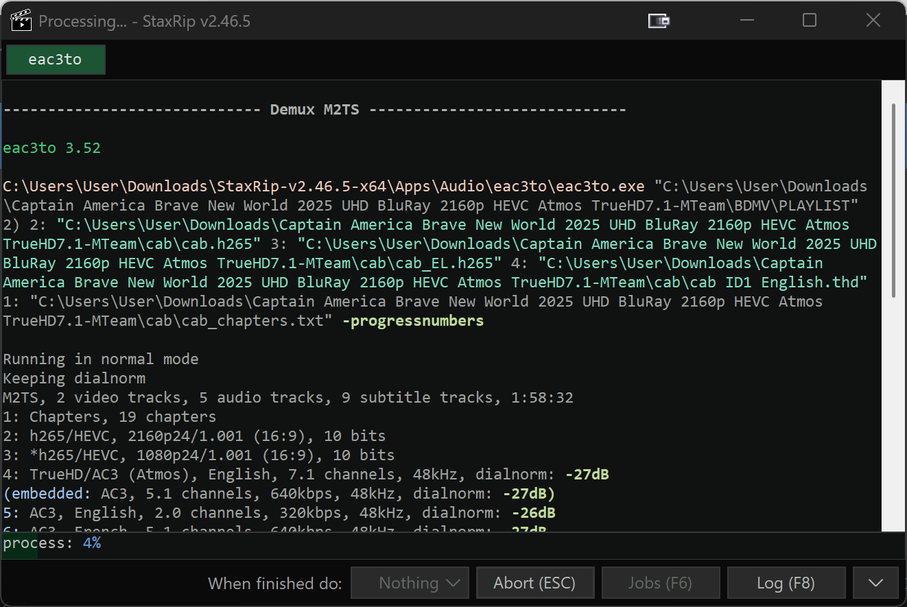Click the 'Demux M2TS' header line
907x607 pixels.
pos(314,110)
